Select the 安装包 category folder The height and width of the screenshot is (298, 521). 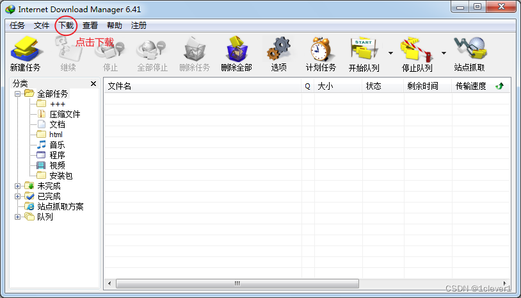coord(61,176)
